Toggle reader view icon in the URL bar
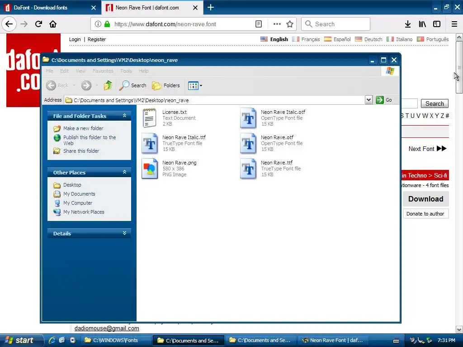Image resolution: width=463 pixels, height=347 pixels. (258, 24)
